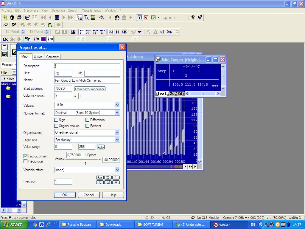Viewport: 305px width, 229px height.
Task: Uncheck the Factor, offset checkbox
Action: point(26,156)
